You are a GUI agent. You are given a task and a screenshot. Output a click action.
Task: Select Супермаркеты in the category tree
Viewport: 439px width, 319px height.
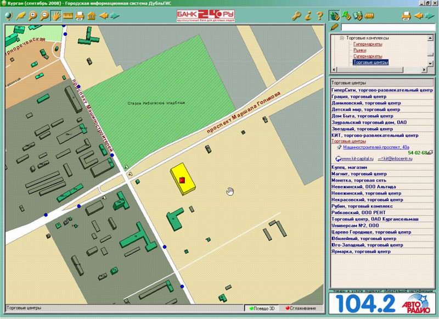click(367, 56)
